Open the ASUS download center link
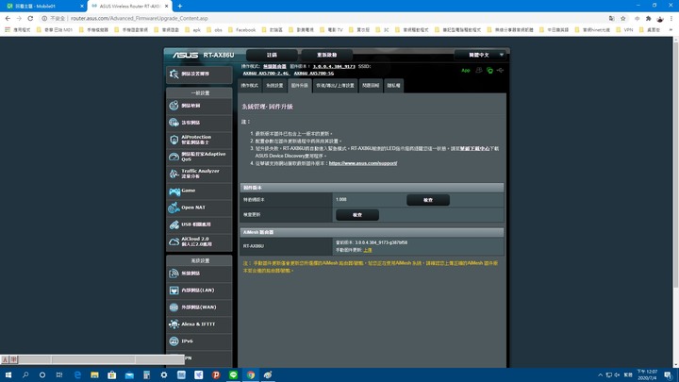 click(x=474, y=149)
